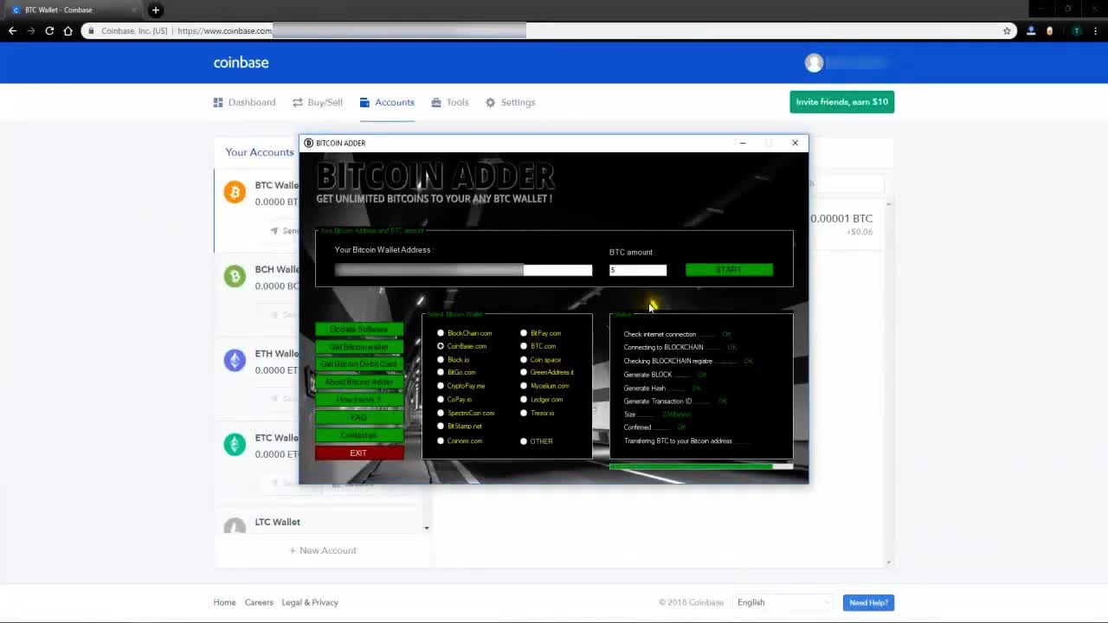This screenshot has height=623, width=1108.
Task: Open the Accounts tab
Action: pos(387,102)
